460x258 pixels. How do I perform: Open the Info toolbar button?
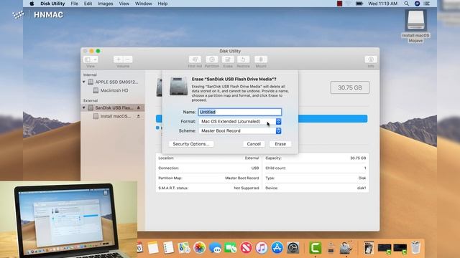(371, 59)
